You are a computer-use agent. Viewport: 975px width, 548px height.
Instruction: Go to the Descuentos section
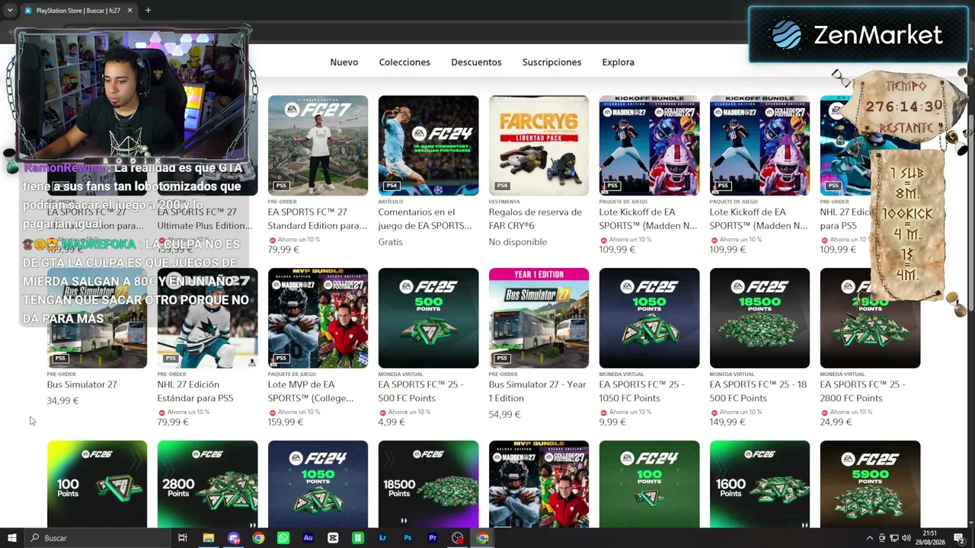tap(476, 62)
